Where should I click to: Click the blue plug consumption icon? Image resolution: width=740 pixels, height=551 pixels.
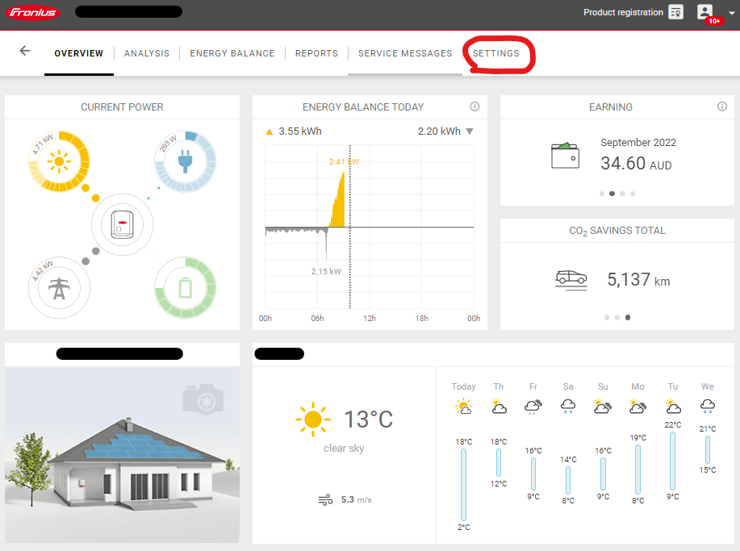[184, 162]
